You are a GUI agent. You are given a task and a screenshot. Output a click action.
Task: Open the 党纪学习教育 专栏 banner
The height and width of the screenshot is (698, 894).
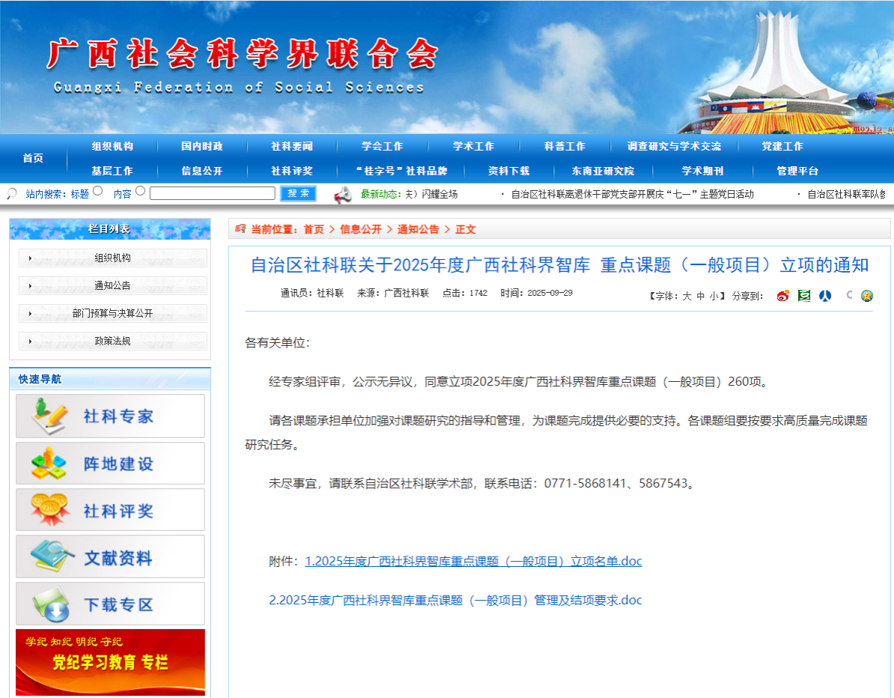click(x=110, y=662)
